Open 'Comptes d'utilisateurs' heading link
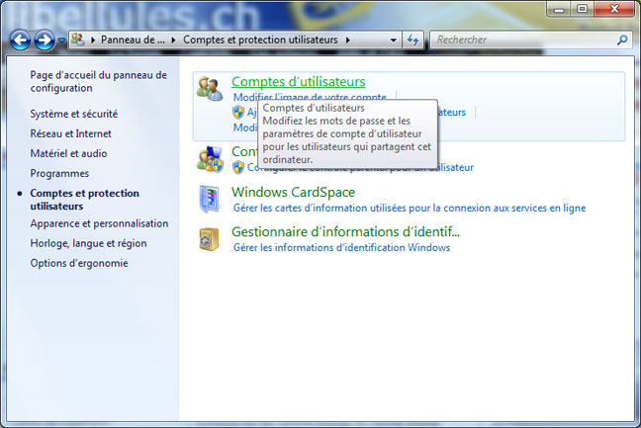The image size is (641, 428). click(299, 82)
